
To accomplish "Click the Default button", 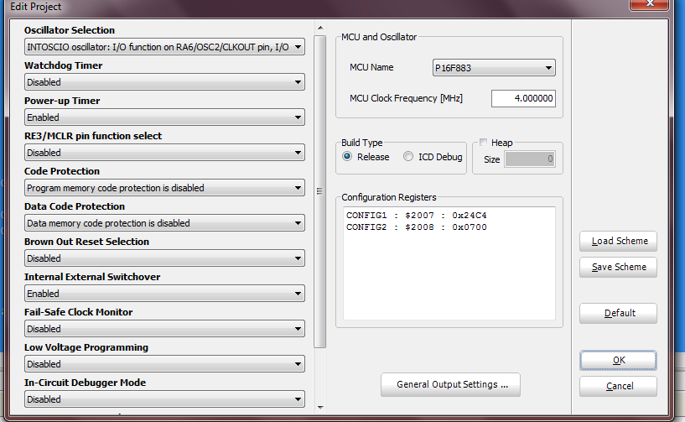I will [618, 314].
